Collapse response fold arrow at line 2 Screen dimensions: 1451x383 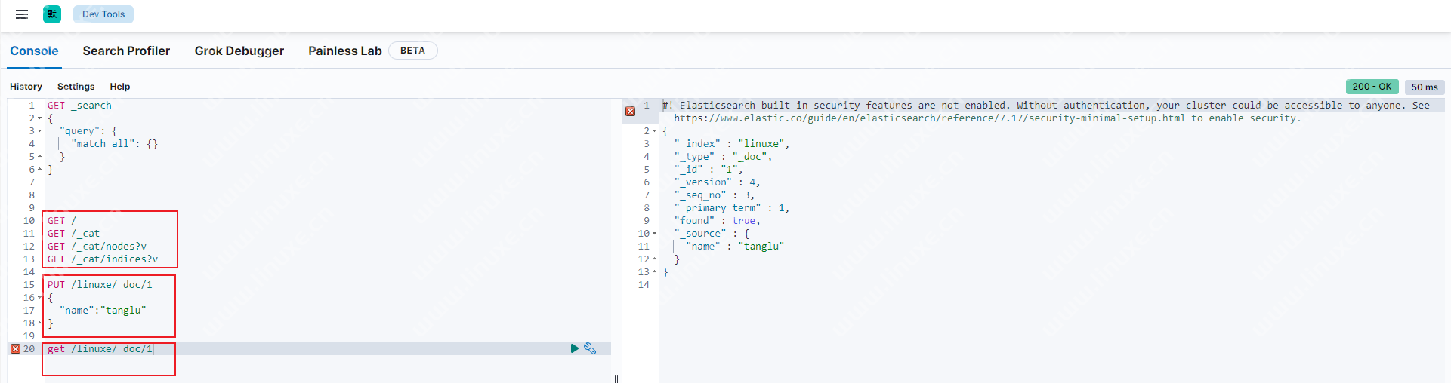click(655, 131)
